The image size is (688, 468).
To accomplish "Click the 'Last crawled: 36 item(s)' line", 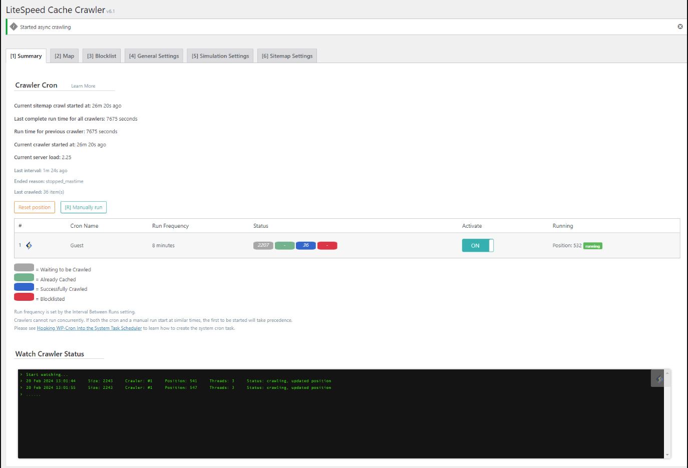I will point(39,192).
